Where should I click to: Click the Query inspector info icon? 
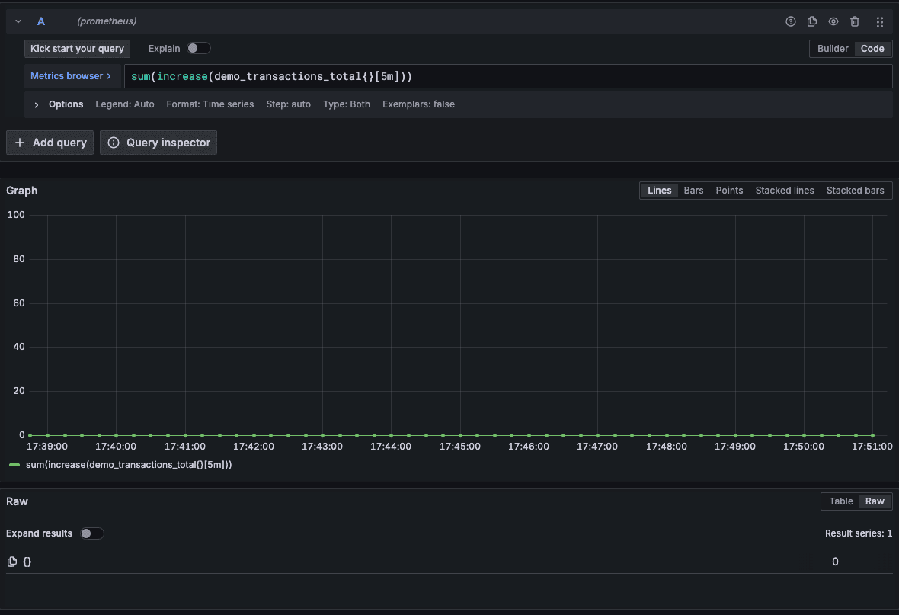(x=113, y=142)
